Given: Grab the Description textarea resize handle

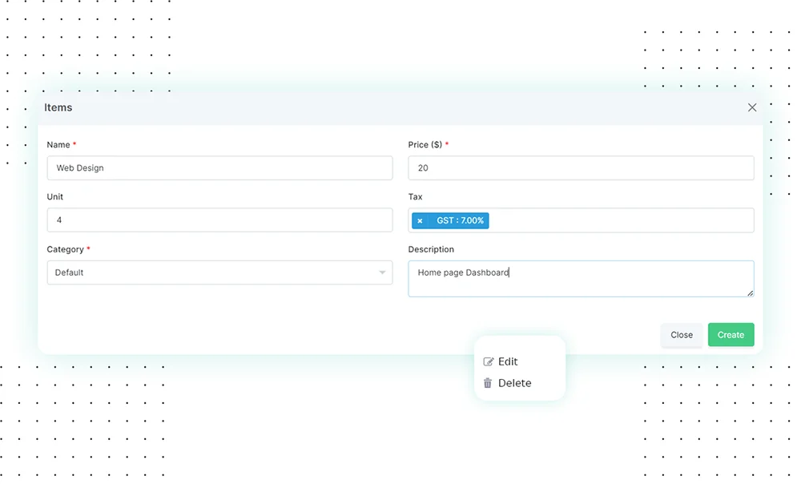Looking at the screenshot, I should [x=750, y=293].
